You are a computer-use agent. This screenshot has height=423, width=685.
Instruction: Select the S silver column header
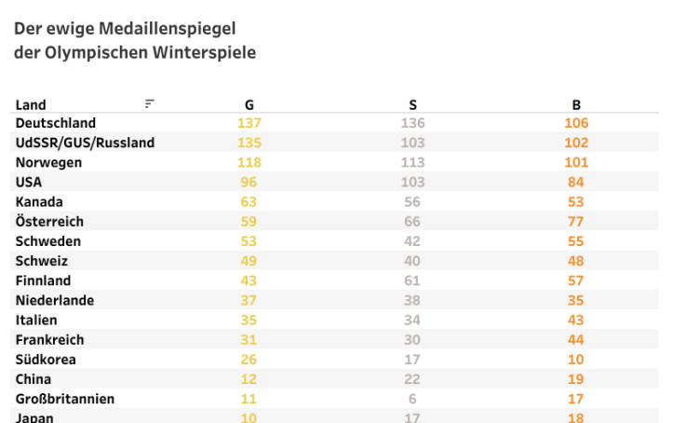tap(412, 105)
